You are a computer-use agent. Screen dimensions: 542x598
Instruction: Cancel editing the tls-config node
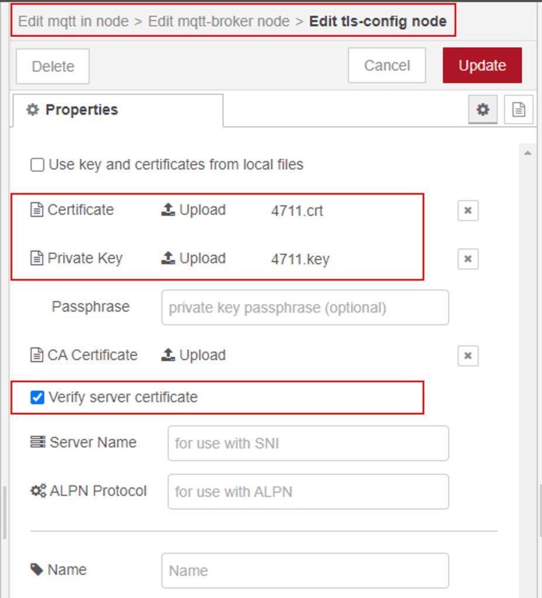pos(386,65)
